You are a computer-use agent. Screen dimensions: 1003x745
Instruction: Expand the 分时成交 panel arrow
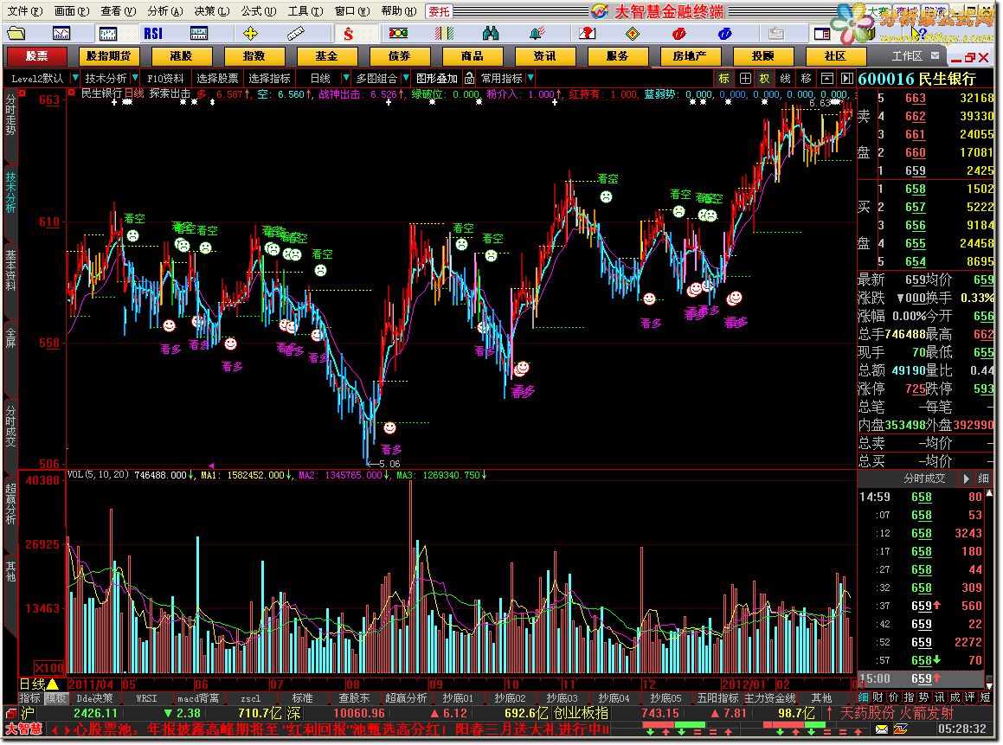click(x=965, y=478)
